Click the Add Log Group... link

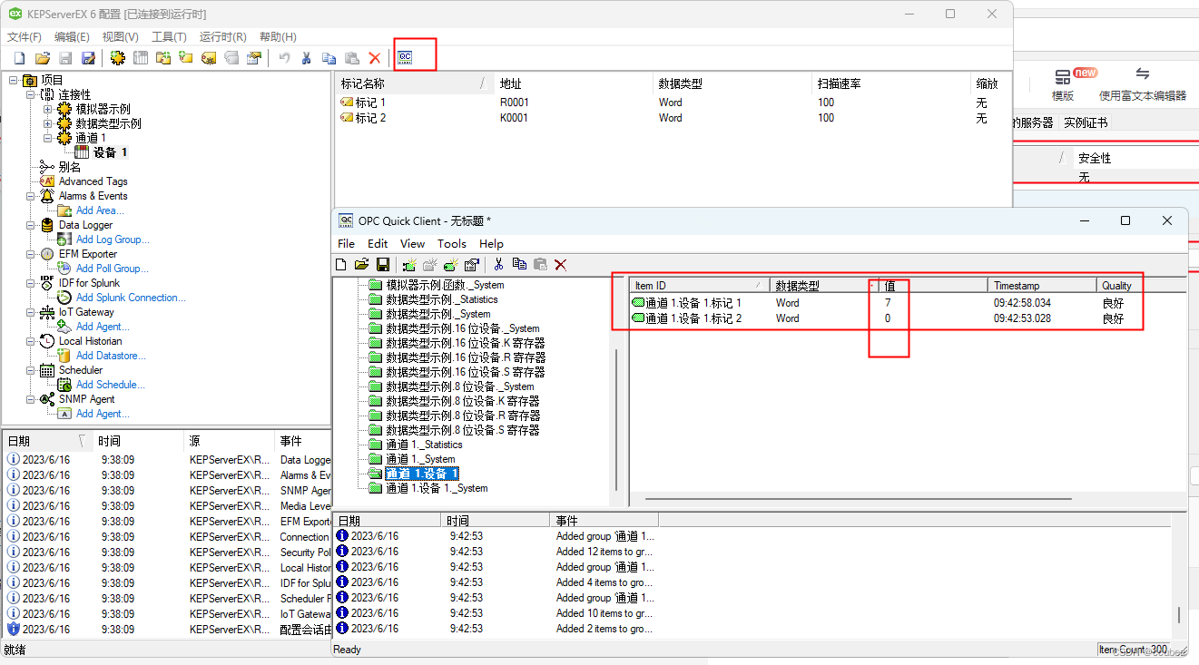[x=113, y=240]
